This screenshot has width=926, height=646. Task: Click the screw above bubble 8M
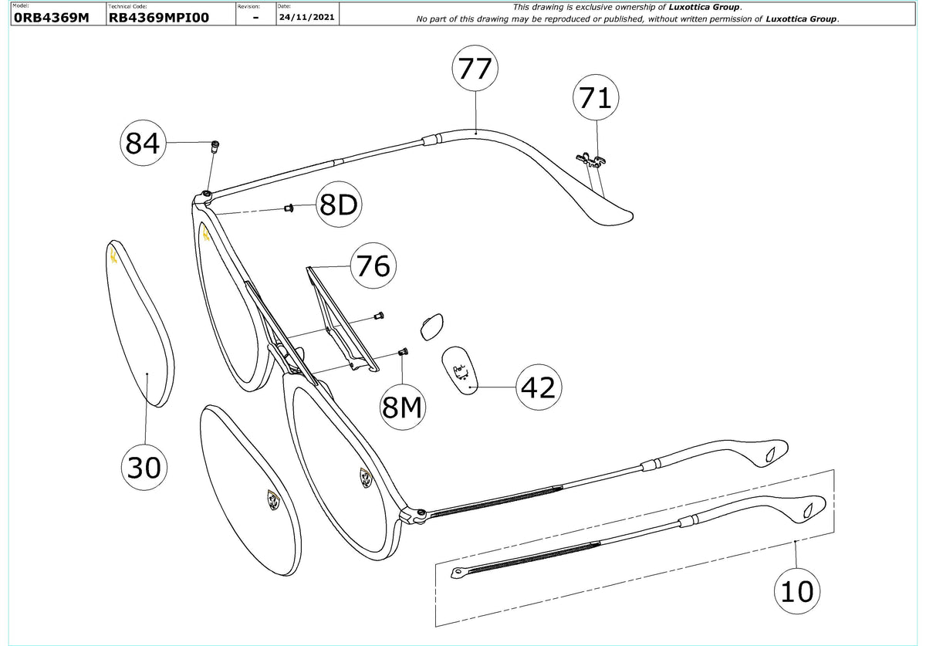403,352
